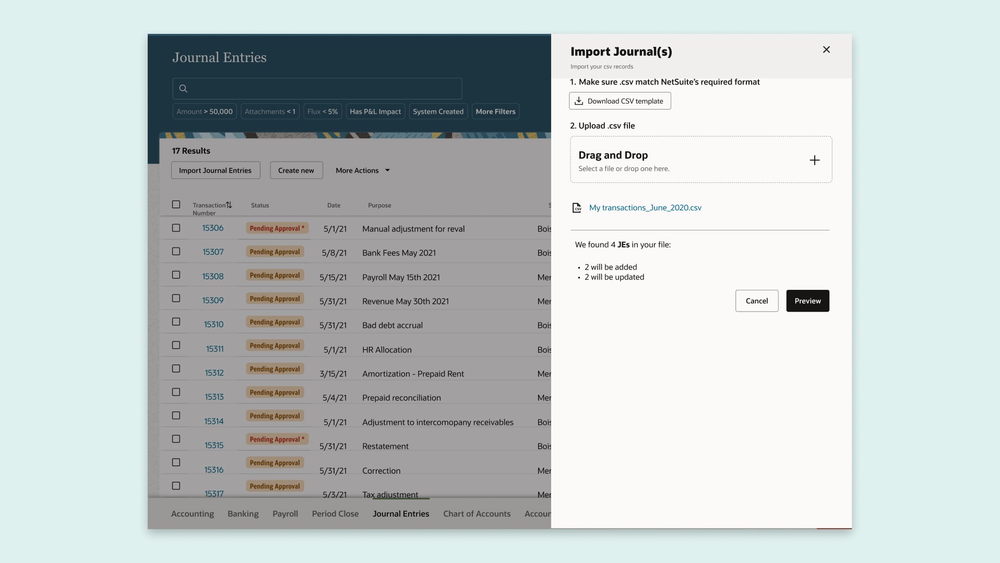The width and height of the screenshot is (1000, 563).
Task: Select checkbox for transaction 15307
Action: pos(176,251)
